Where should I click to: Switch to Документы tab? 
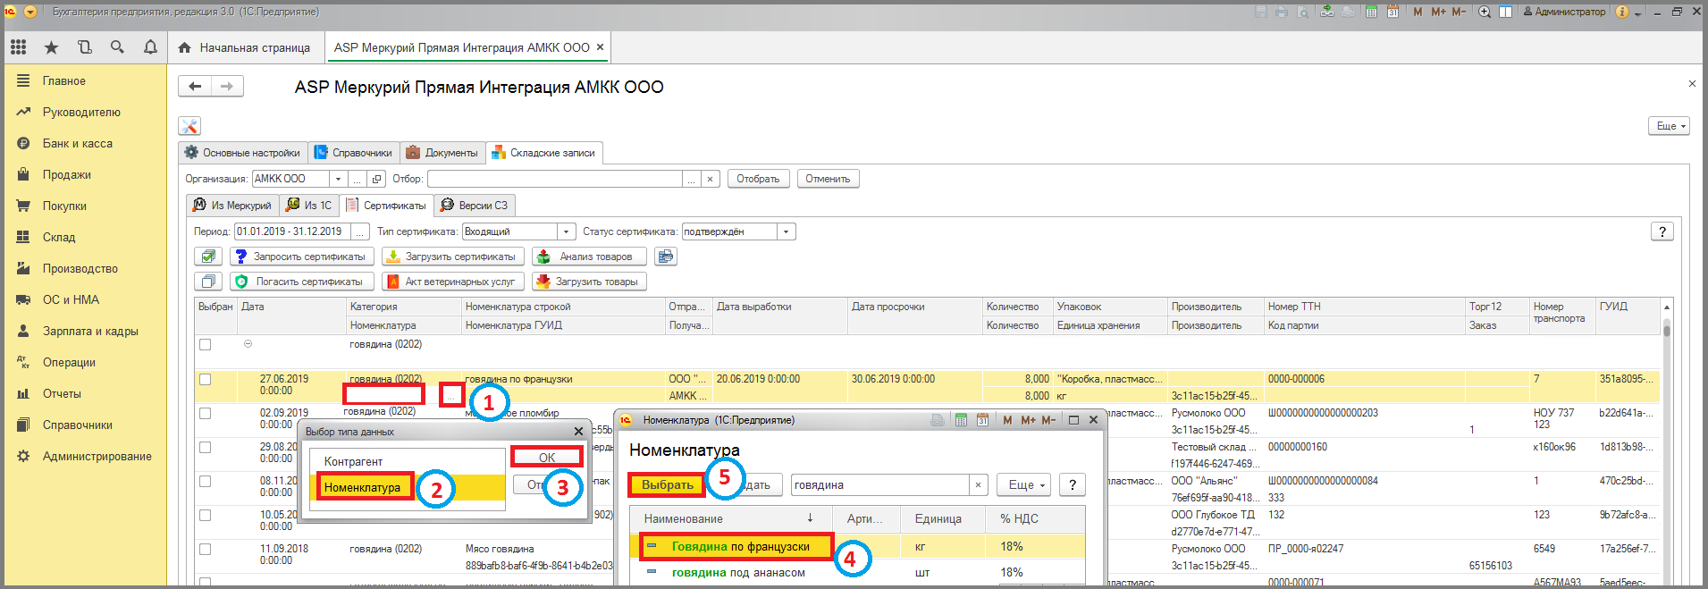(x=442, y=153)
